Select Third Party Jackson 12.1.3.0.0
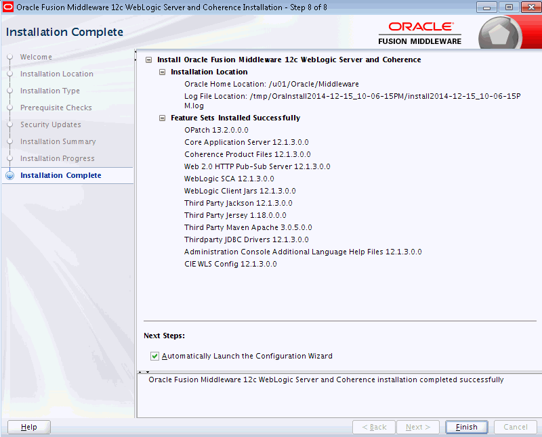Viewport: 542px width, 437px height. [238, 203]
